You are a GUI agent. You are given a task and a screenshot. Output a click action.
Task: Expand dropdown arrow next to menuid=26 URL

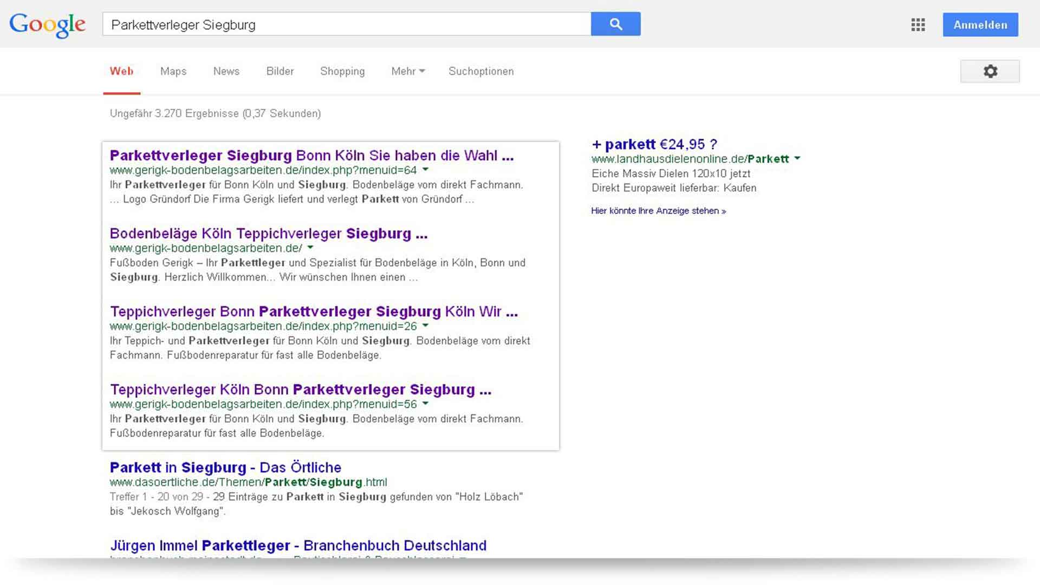(425, 326)
